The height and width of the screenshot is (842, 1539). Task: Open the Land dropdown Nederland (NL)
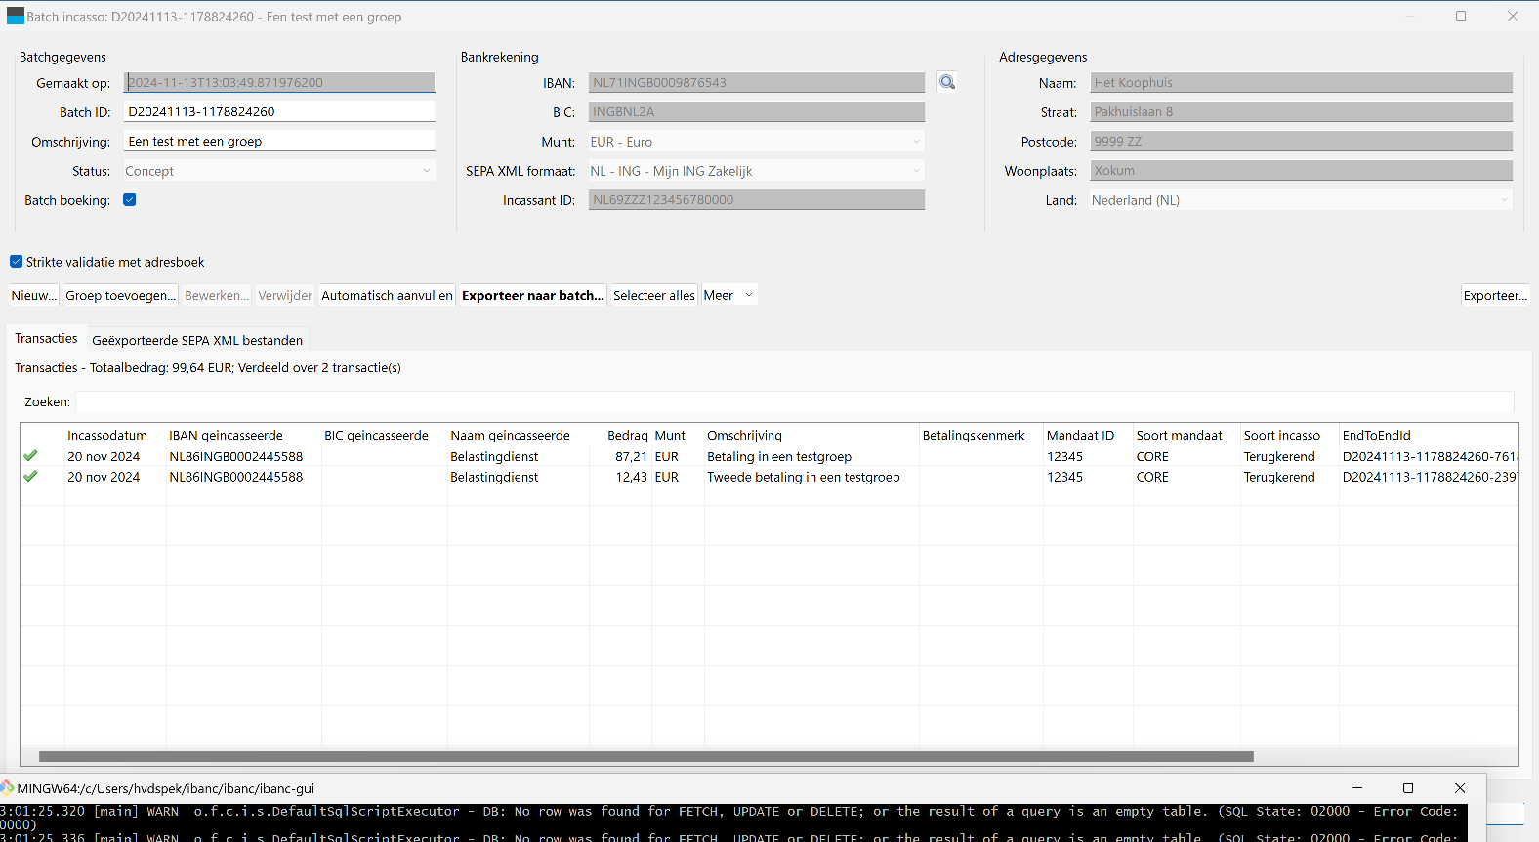point(1302,200)
